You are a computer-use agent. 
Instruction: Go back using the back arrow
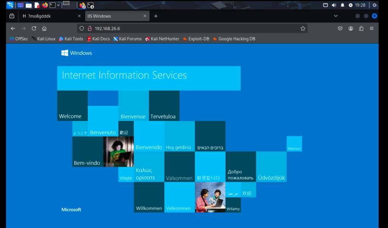[13, 28]
